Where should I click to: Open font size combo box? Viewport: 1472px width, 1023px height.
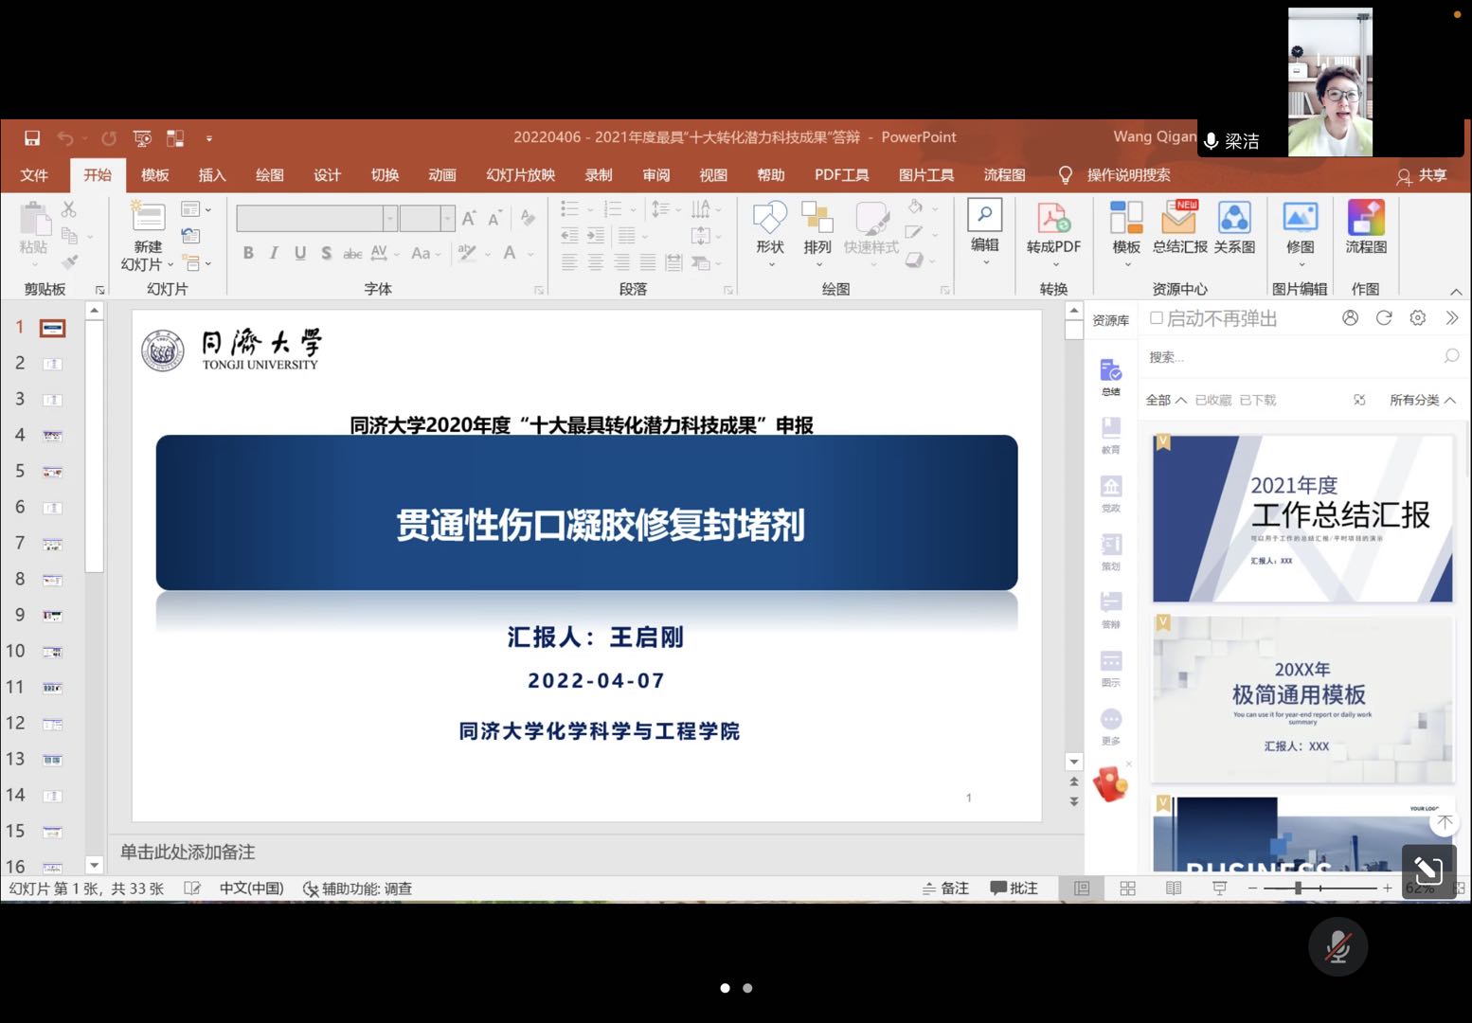[427, 219]
